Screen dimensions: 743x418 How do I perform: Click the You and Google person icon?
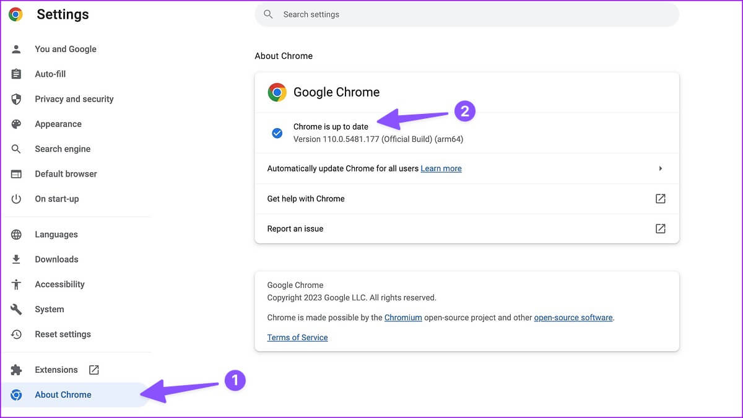pyautogui.click(x=16, y=49)
